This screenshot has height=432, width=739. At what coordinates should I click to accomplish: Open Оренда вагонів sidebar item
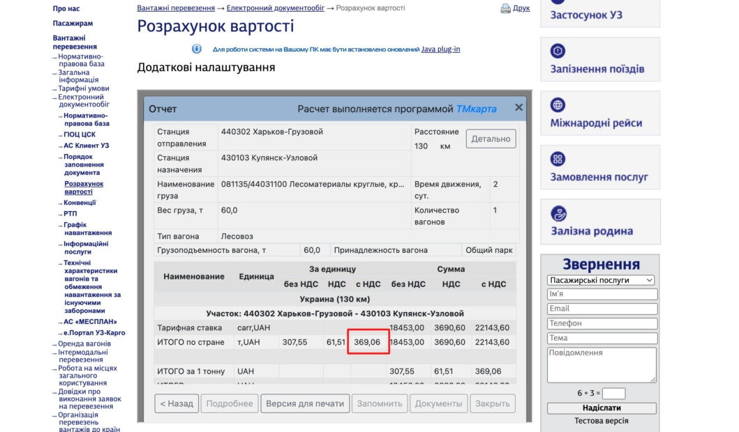tap(84, 344)
